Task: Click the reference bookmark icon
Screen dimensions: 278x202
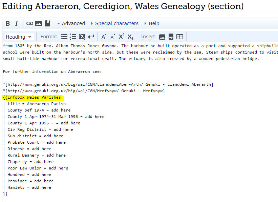Action: coord(47,23)
